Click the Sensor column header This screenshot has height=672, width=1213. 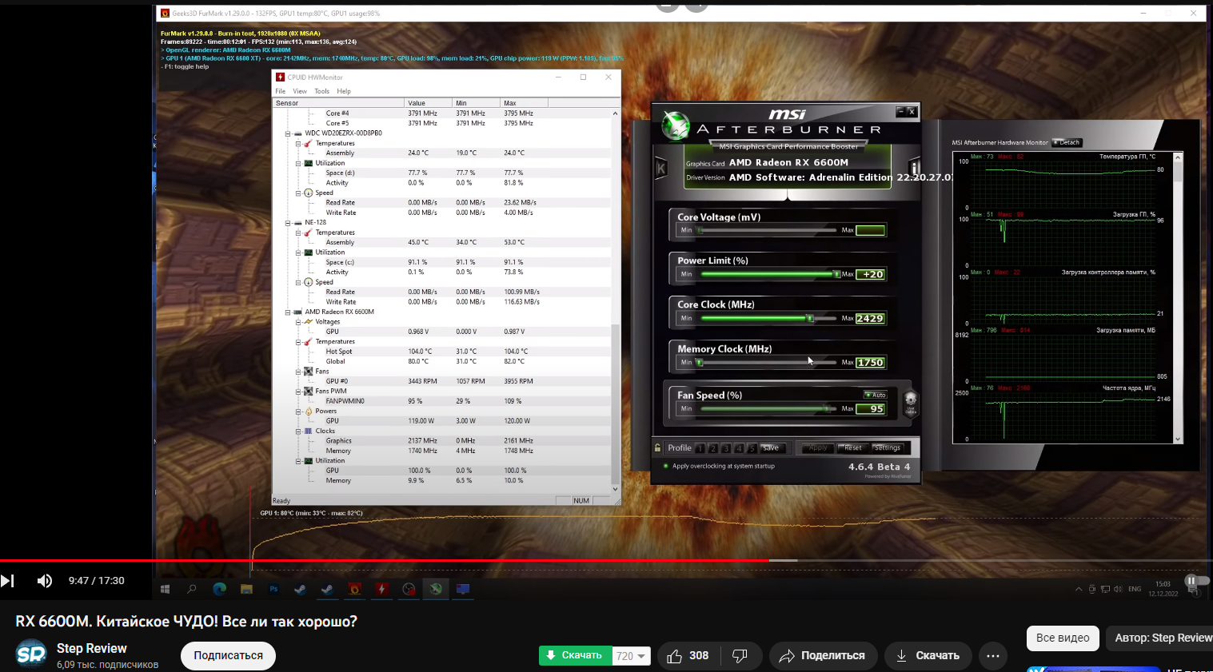(339, 103)
